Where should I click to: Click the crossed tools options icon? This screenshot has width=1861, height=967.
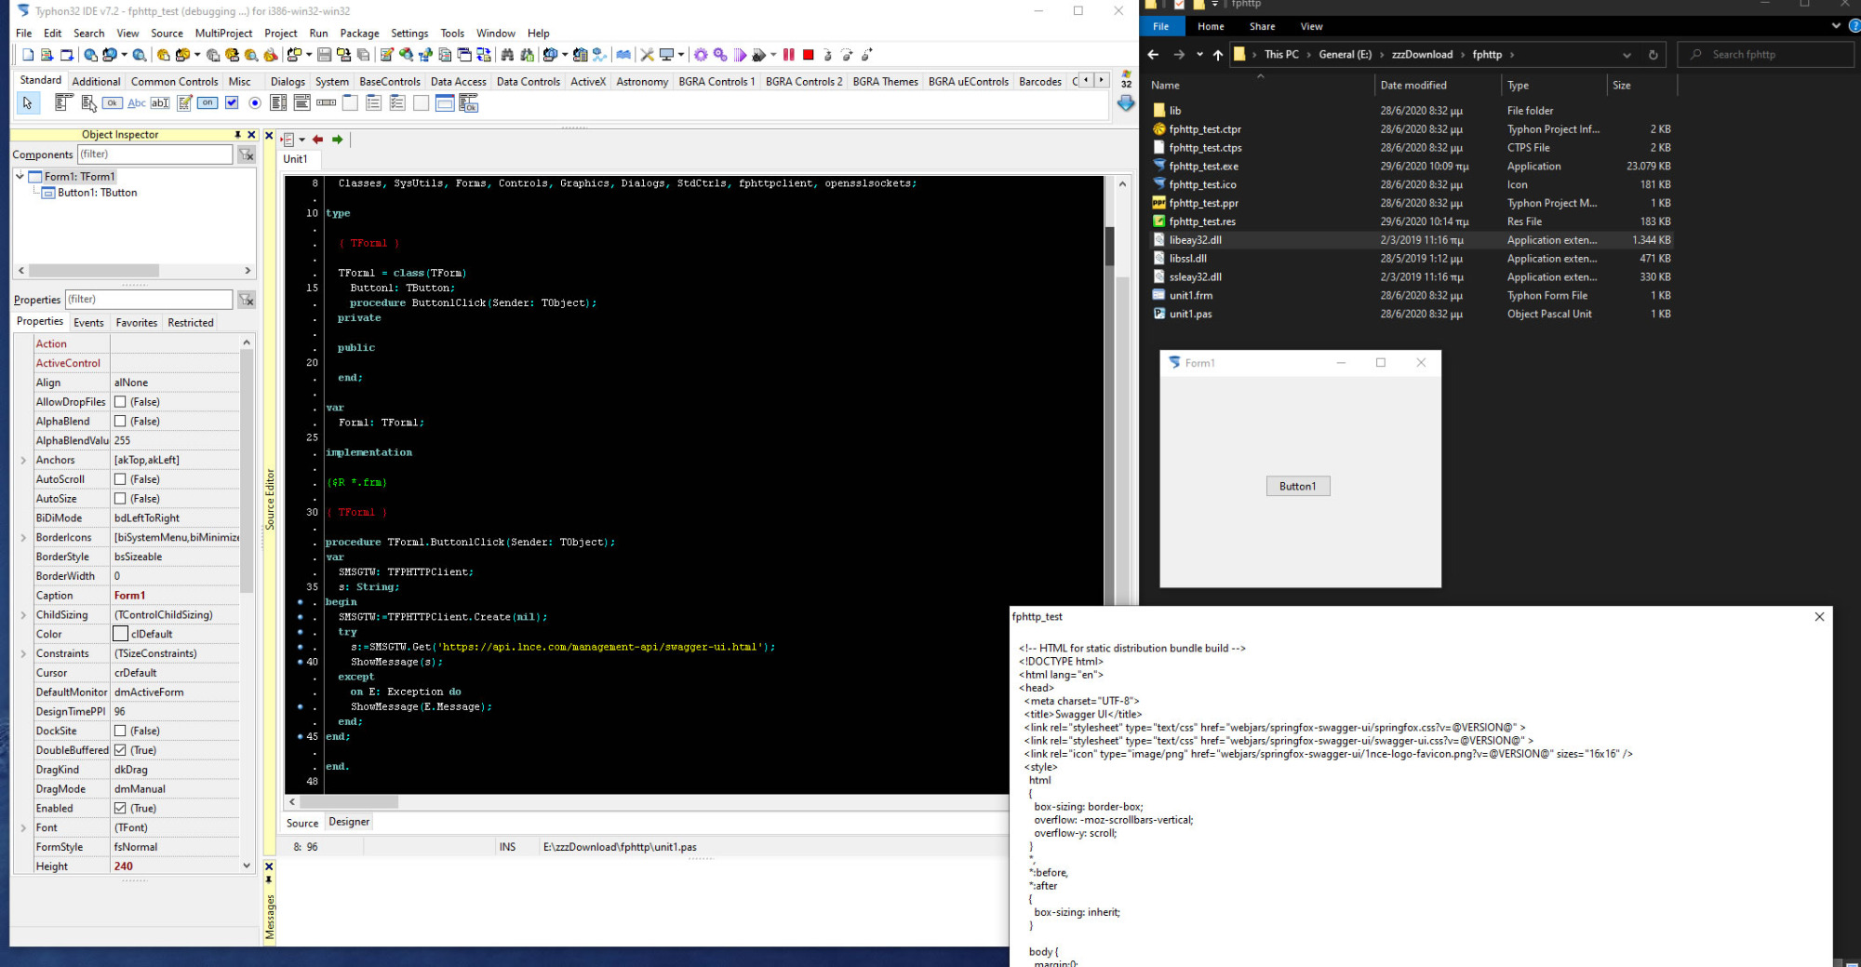tap(647, 55)
